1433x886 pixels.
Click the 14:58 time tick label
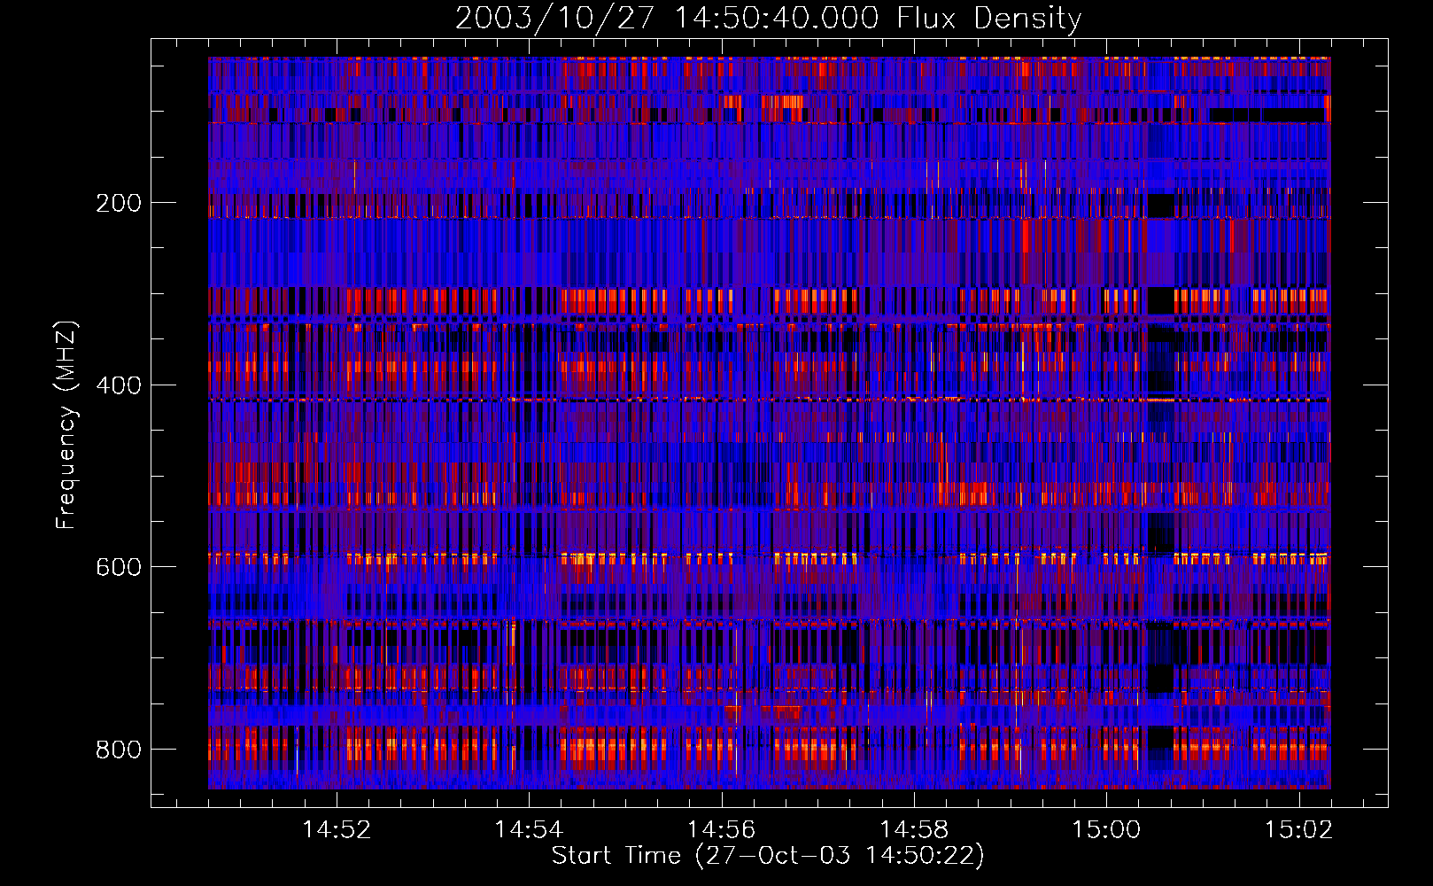point(914,830)
